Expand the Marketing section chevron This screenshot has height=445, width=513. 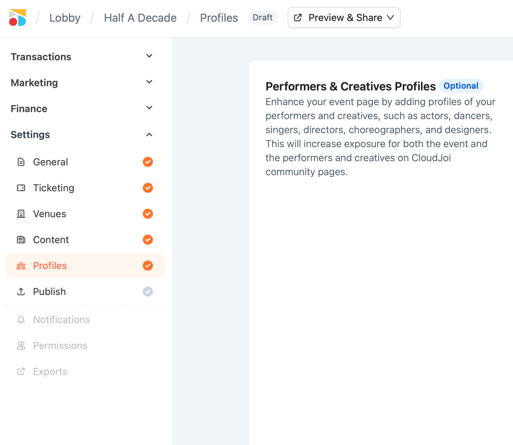149,82
